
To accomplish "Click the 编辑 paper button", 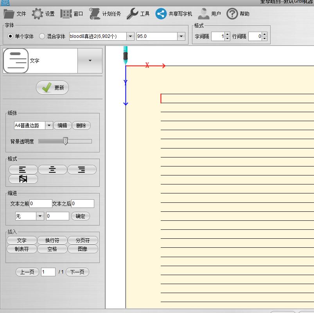I will 62,125.
